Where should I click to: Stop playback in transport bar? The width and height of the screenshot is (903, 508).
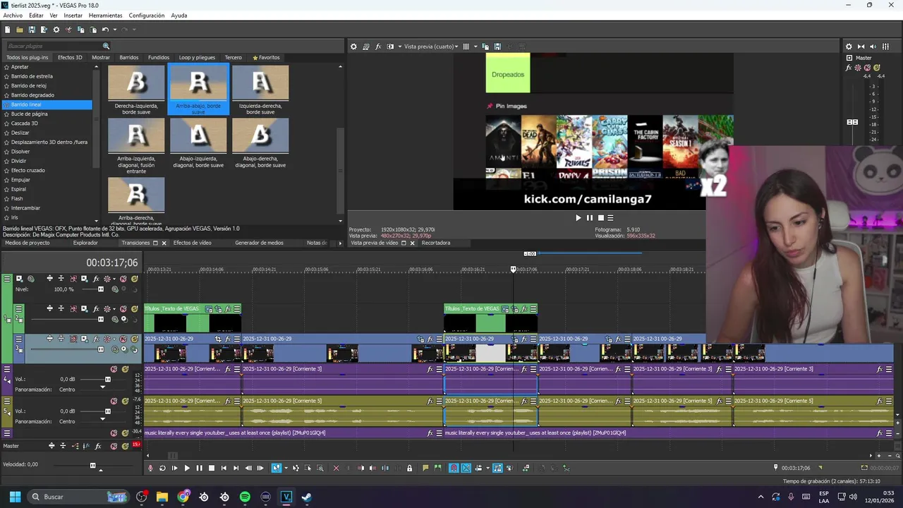pos(211,468)
